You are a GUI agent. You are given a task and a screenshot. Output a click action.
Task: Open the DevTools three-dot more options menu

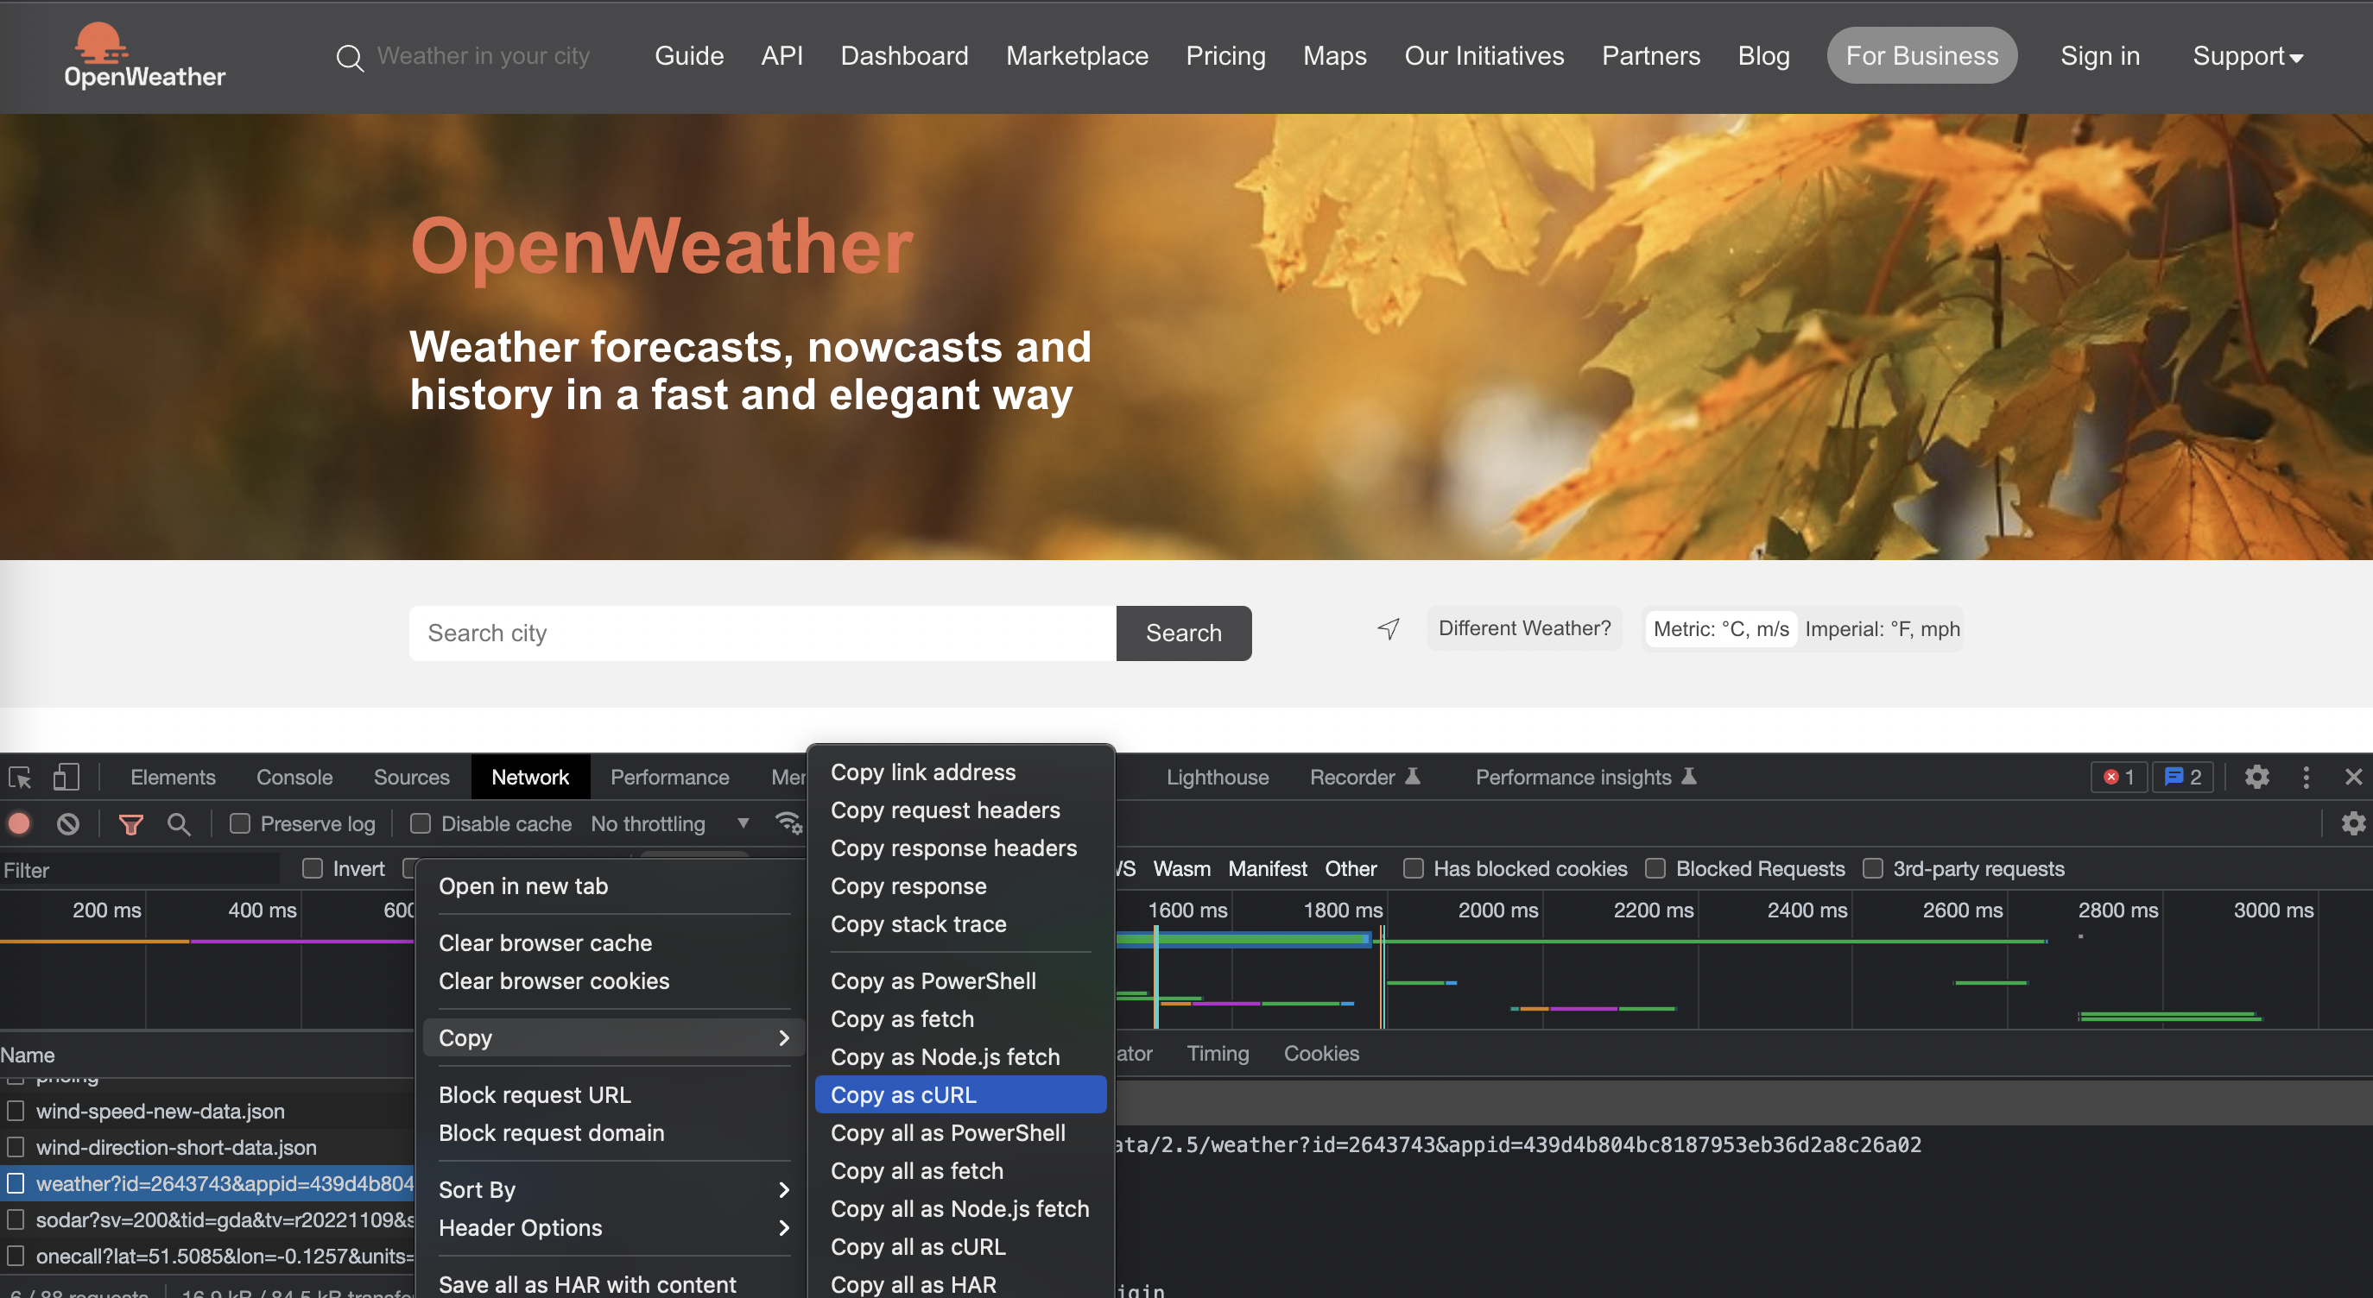tap(2306, 777)
